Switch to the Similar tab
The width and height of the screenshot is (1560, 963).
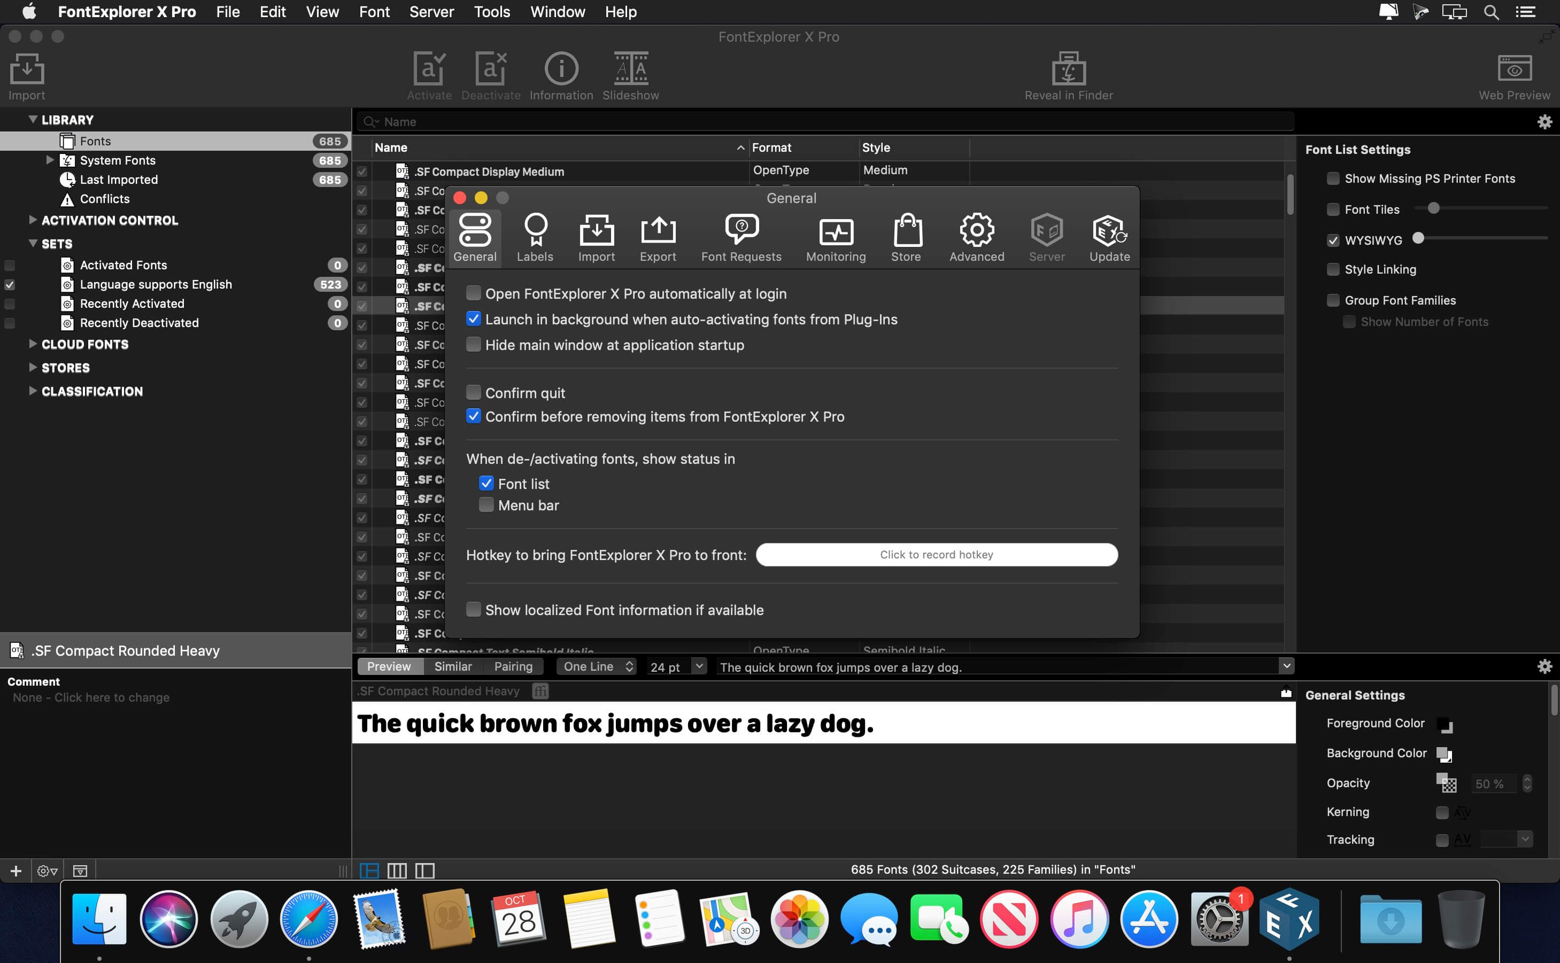(x=453, y=666)
